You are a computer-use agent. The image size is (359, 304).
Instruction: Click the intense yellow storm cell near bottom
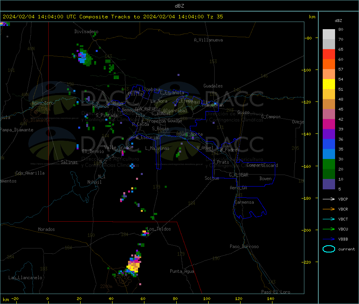tap(133, 267)
